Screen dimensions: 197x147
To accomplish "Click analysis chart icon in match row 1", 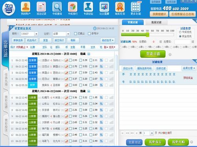I will coord(67,60).
